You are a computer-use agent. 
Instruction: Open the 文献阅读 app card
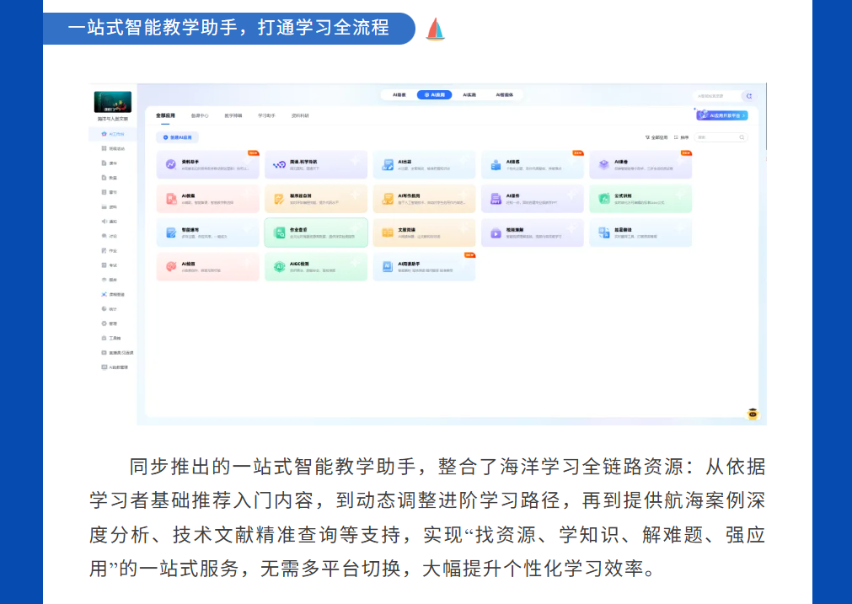point(424,233)
